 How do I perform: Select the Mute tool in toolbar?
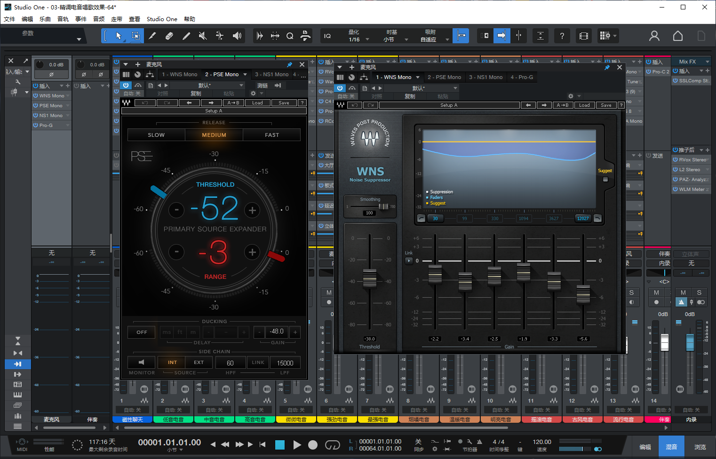[203, 36]
